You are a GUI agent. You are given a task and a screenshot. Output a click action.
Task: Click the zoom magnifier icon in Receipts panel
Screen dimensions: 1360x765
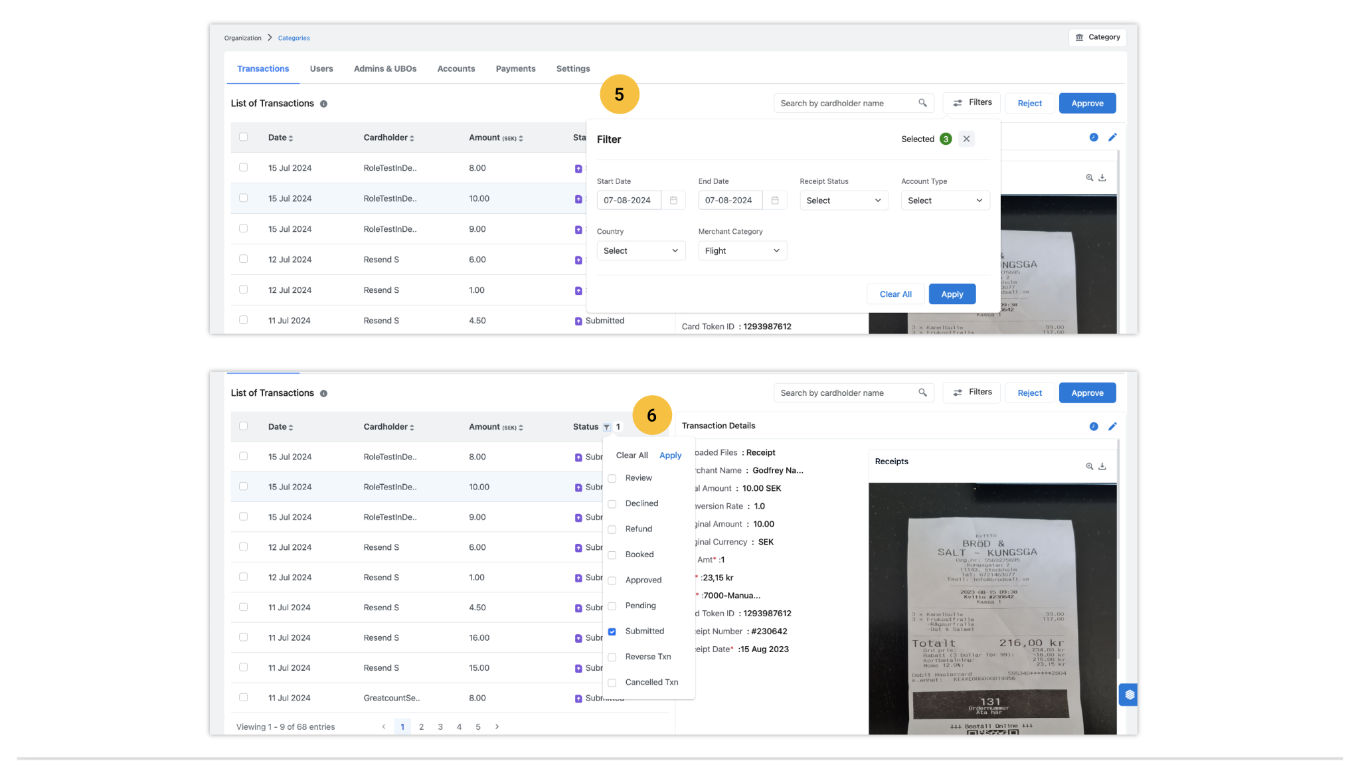[x=1089, y=466]
